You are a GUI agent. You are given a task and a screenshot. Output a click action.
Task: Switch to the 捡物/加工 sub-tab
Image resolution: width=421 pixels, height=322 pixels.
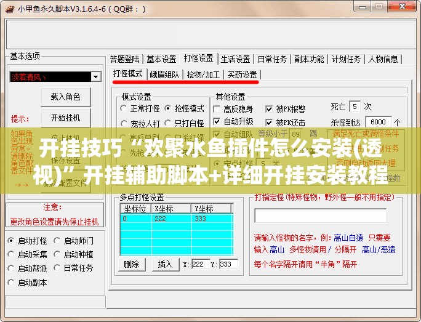tap(203, 74)
